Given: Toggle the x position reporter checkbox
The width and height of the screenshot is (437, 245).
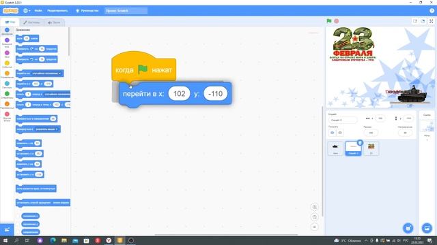Looking at the screenshot, I should (x=18, y=216).
